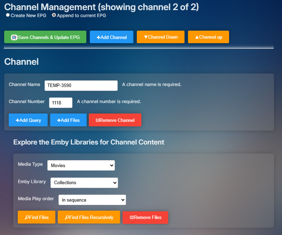Click Save Channels & Update EPG button
The height and width of the screenshot is (235, 282).
tap(45, 37)
